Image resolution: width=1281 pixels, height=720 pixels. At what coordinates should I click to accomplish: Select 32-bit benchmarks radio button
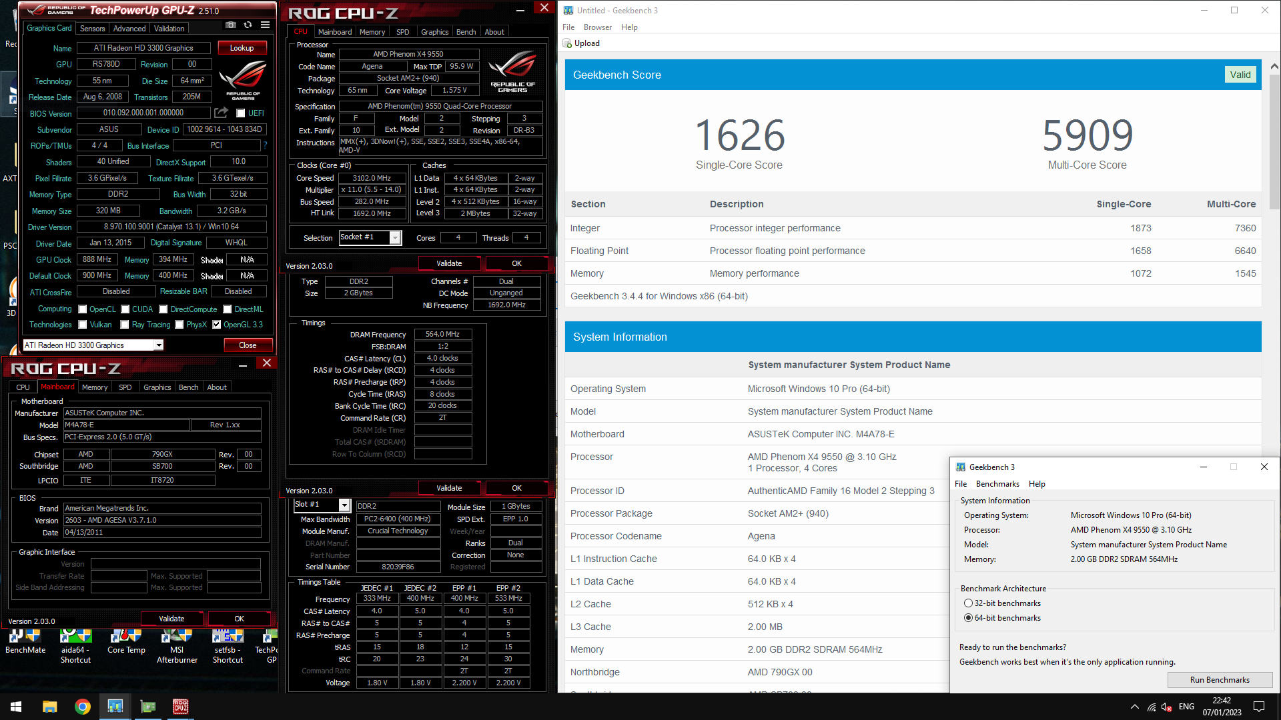tap(968, 603)
